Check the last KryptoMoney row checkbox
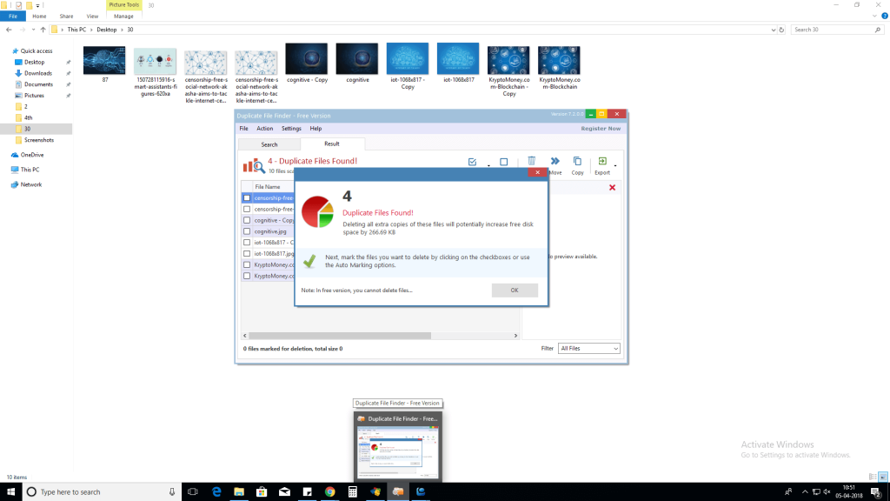Viewport: 890px width, 501px height. pos(247,276)
